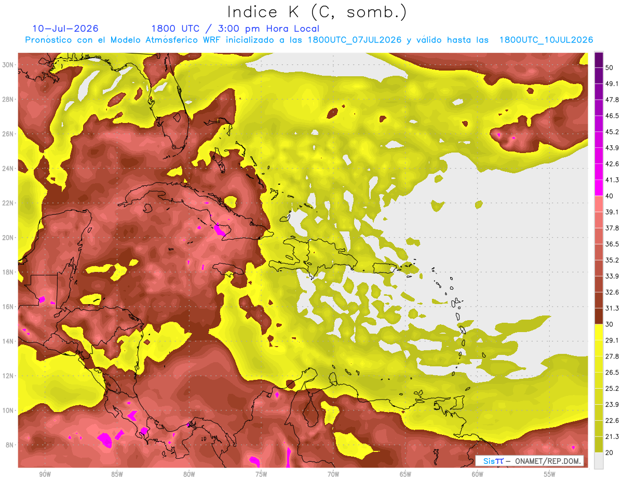623x481 pixels.
Task: Click the '65W' longitude label
Action: 405,474
